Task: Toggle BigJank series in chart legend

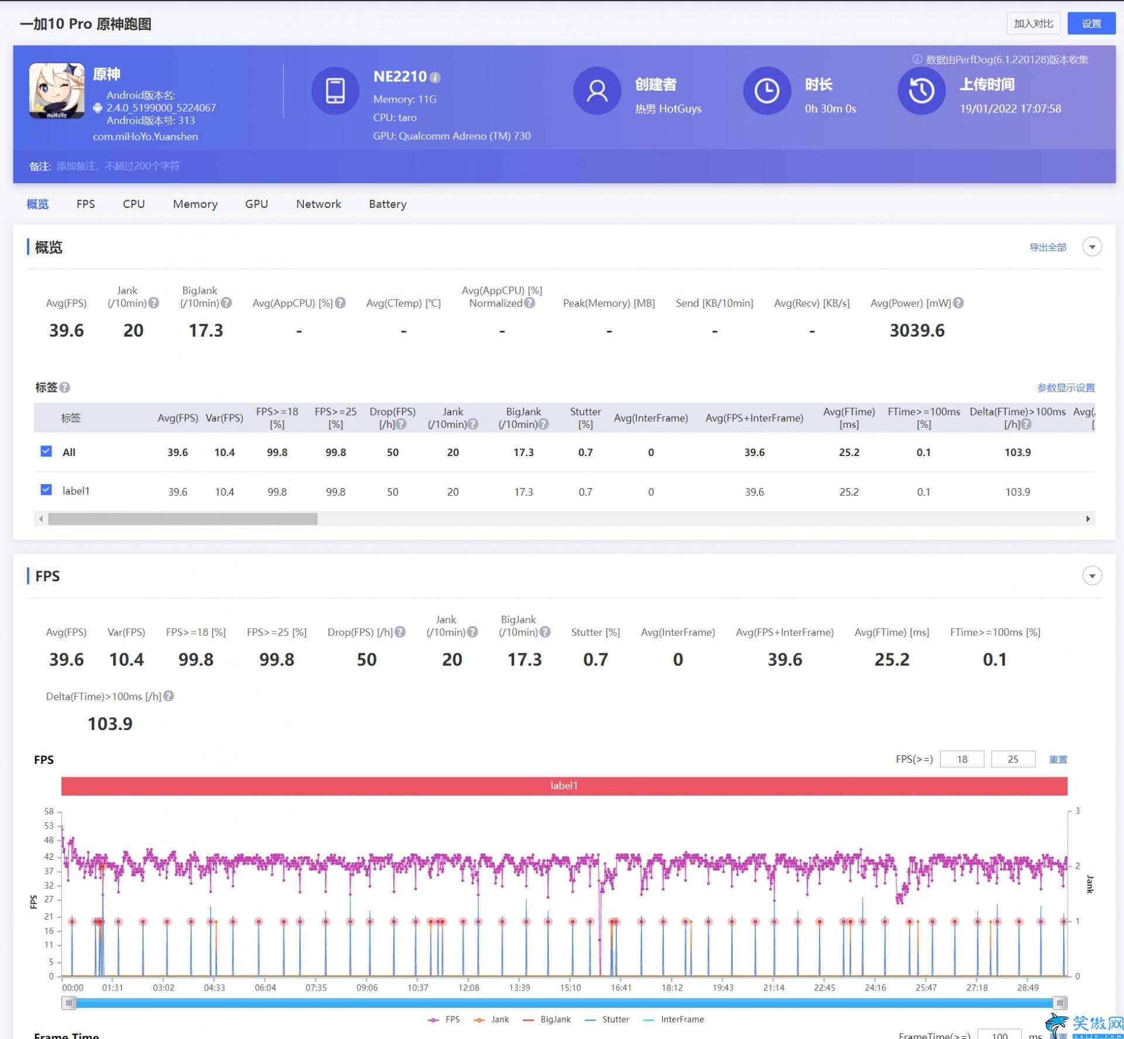Action: click(x=546, y=1020)
